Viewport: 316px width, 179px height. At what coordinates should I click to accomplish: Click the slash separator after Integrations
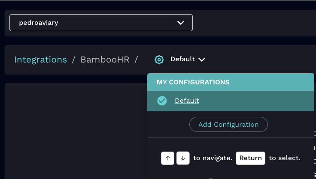tap(73, 60)
